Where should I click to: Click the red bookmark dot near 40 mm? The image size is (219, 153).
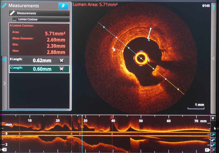coord(112,134)
